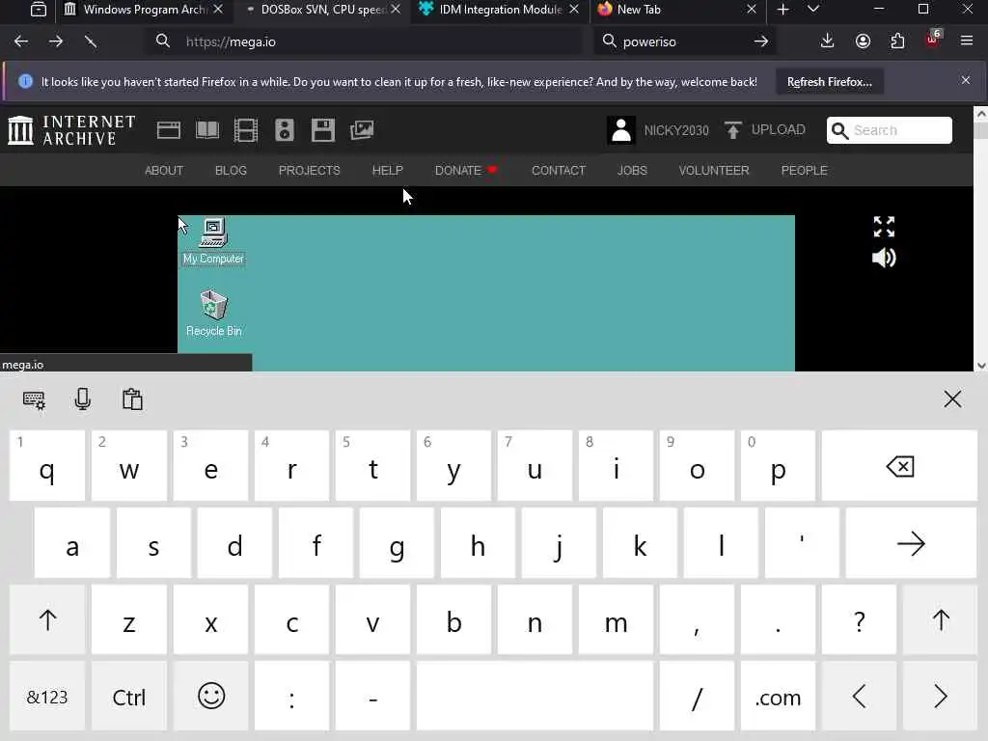Open the HELP link
Screen dimensions: 988x741
click(387, 170)
